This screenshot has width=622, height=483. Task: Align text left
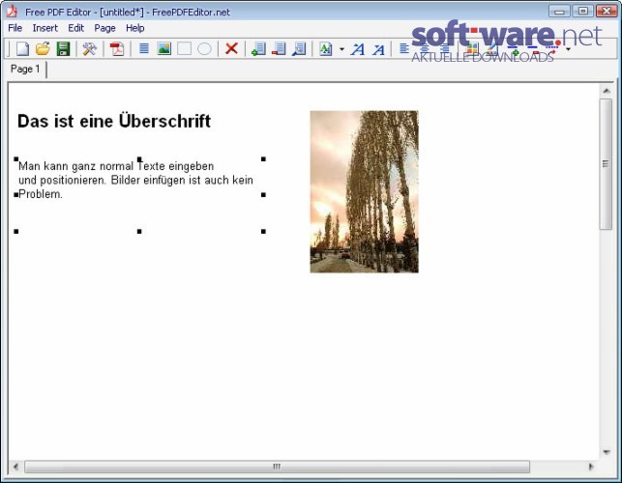(x=404, y=48)
